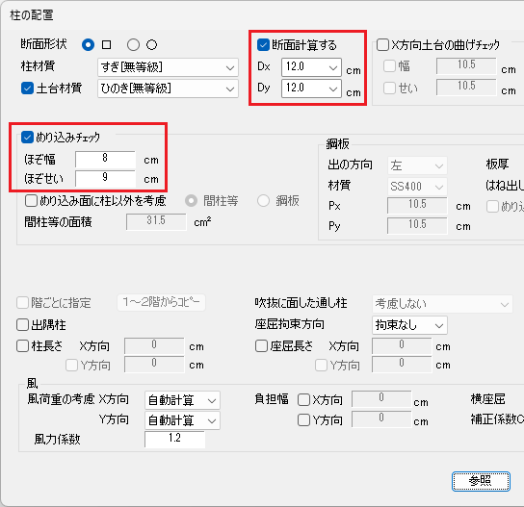The image size is (524, 507).
Task: Open the 座屈拘束方向 dropdown
Action: (x=409, y=325)
